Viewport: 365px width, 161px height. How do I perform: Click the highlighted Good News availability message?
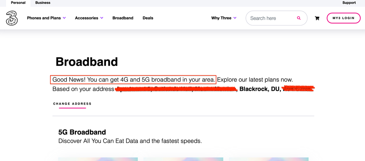[x=133, y=79]
